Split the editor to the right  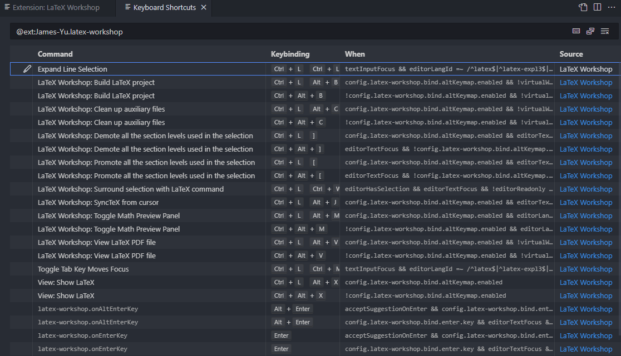(x=597, y=7)
